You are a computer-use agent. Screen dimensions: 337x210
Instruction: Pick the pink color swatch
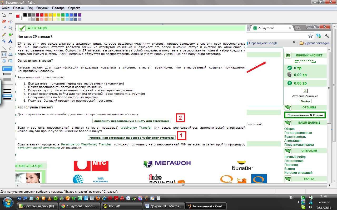click(42, 19)
